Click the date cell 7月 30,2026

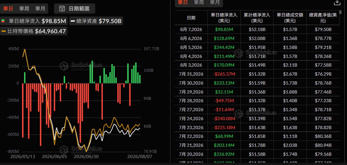tap(191, 83)
